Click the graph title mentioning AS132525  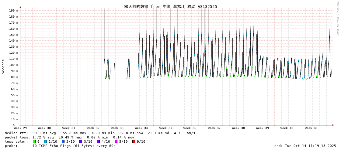click(170, 6)
